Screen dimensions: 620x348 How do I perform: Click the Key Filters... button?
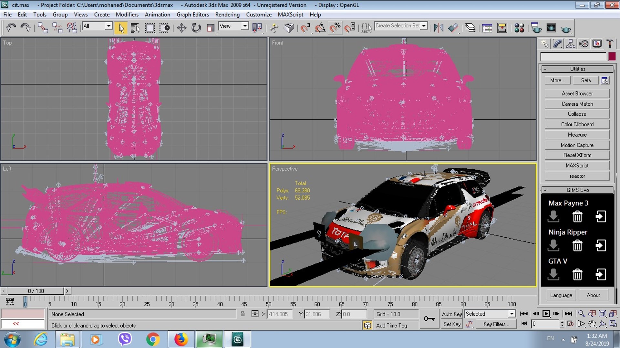pos(496,324)
